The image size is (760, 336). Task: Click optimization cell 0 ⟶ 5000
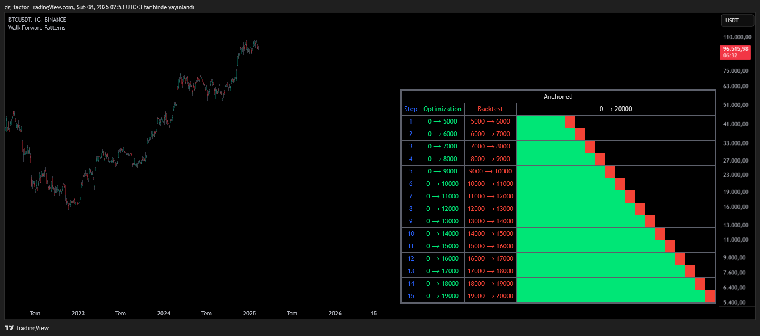click(442, 121)
